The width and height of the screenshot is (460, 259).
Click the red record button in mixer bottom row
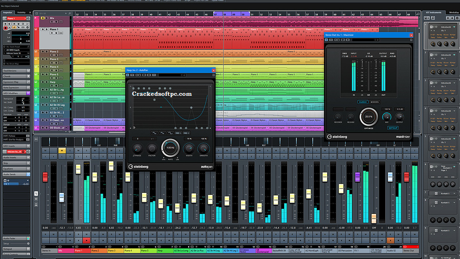86,240
